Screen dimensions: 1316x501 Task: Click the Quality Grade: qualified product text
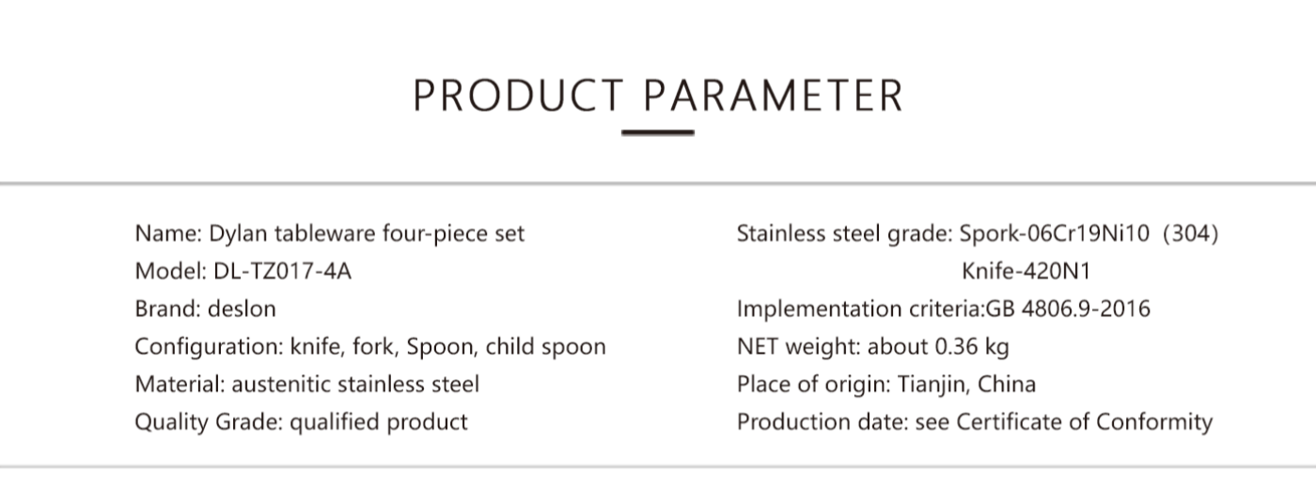point(302,422)
